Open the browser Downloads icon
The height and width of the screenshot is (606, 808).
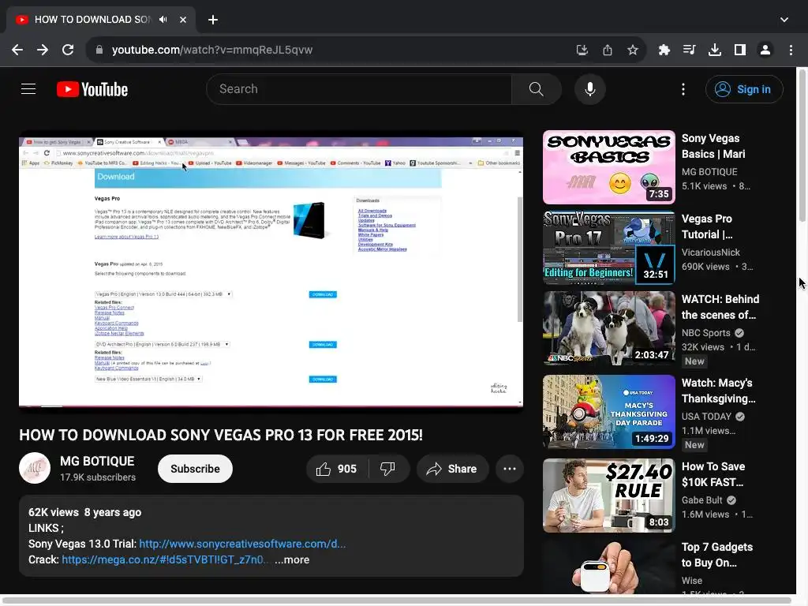[x=715, y=50]
